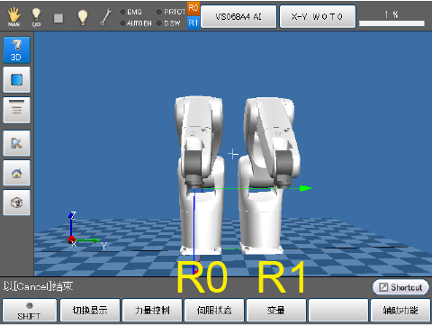Screen dimensions: 432x325
Task: Toggle the SHIFT key button
Action: click(x=30, y=311)
